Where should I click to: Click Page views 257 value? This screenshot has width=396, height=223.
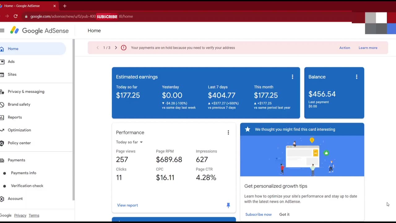122,160
